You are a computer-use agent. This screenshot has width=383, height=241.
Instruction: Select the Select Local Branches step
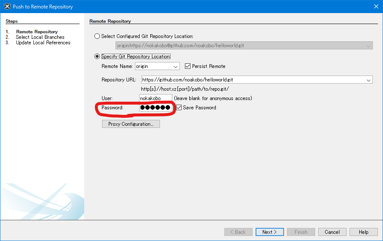(40, 37)
